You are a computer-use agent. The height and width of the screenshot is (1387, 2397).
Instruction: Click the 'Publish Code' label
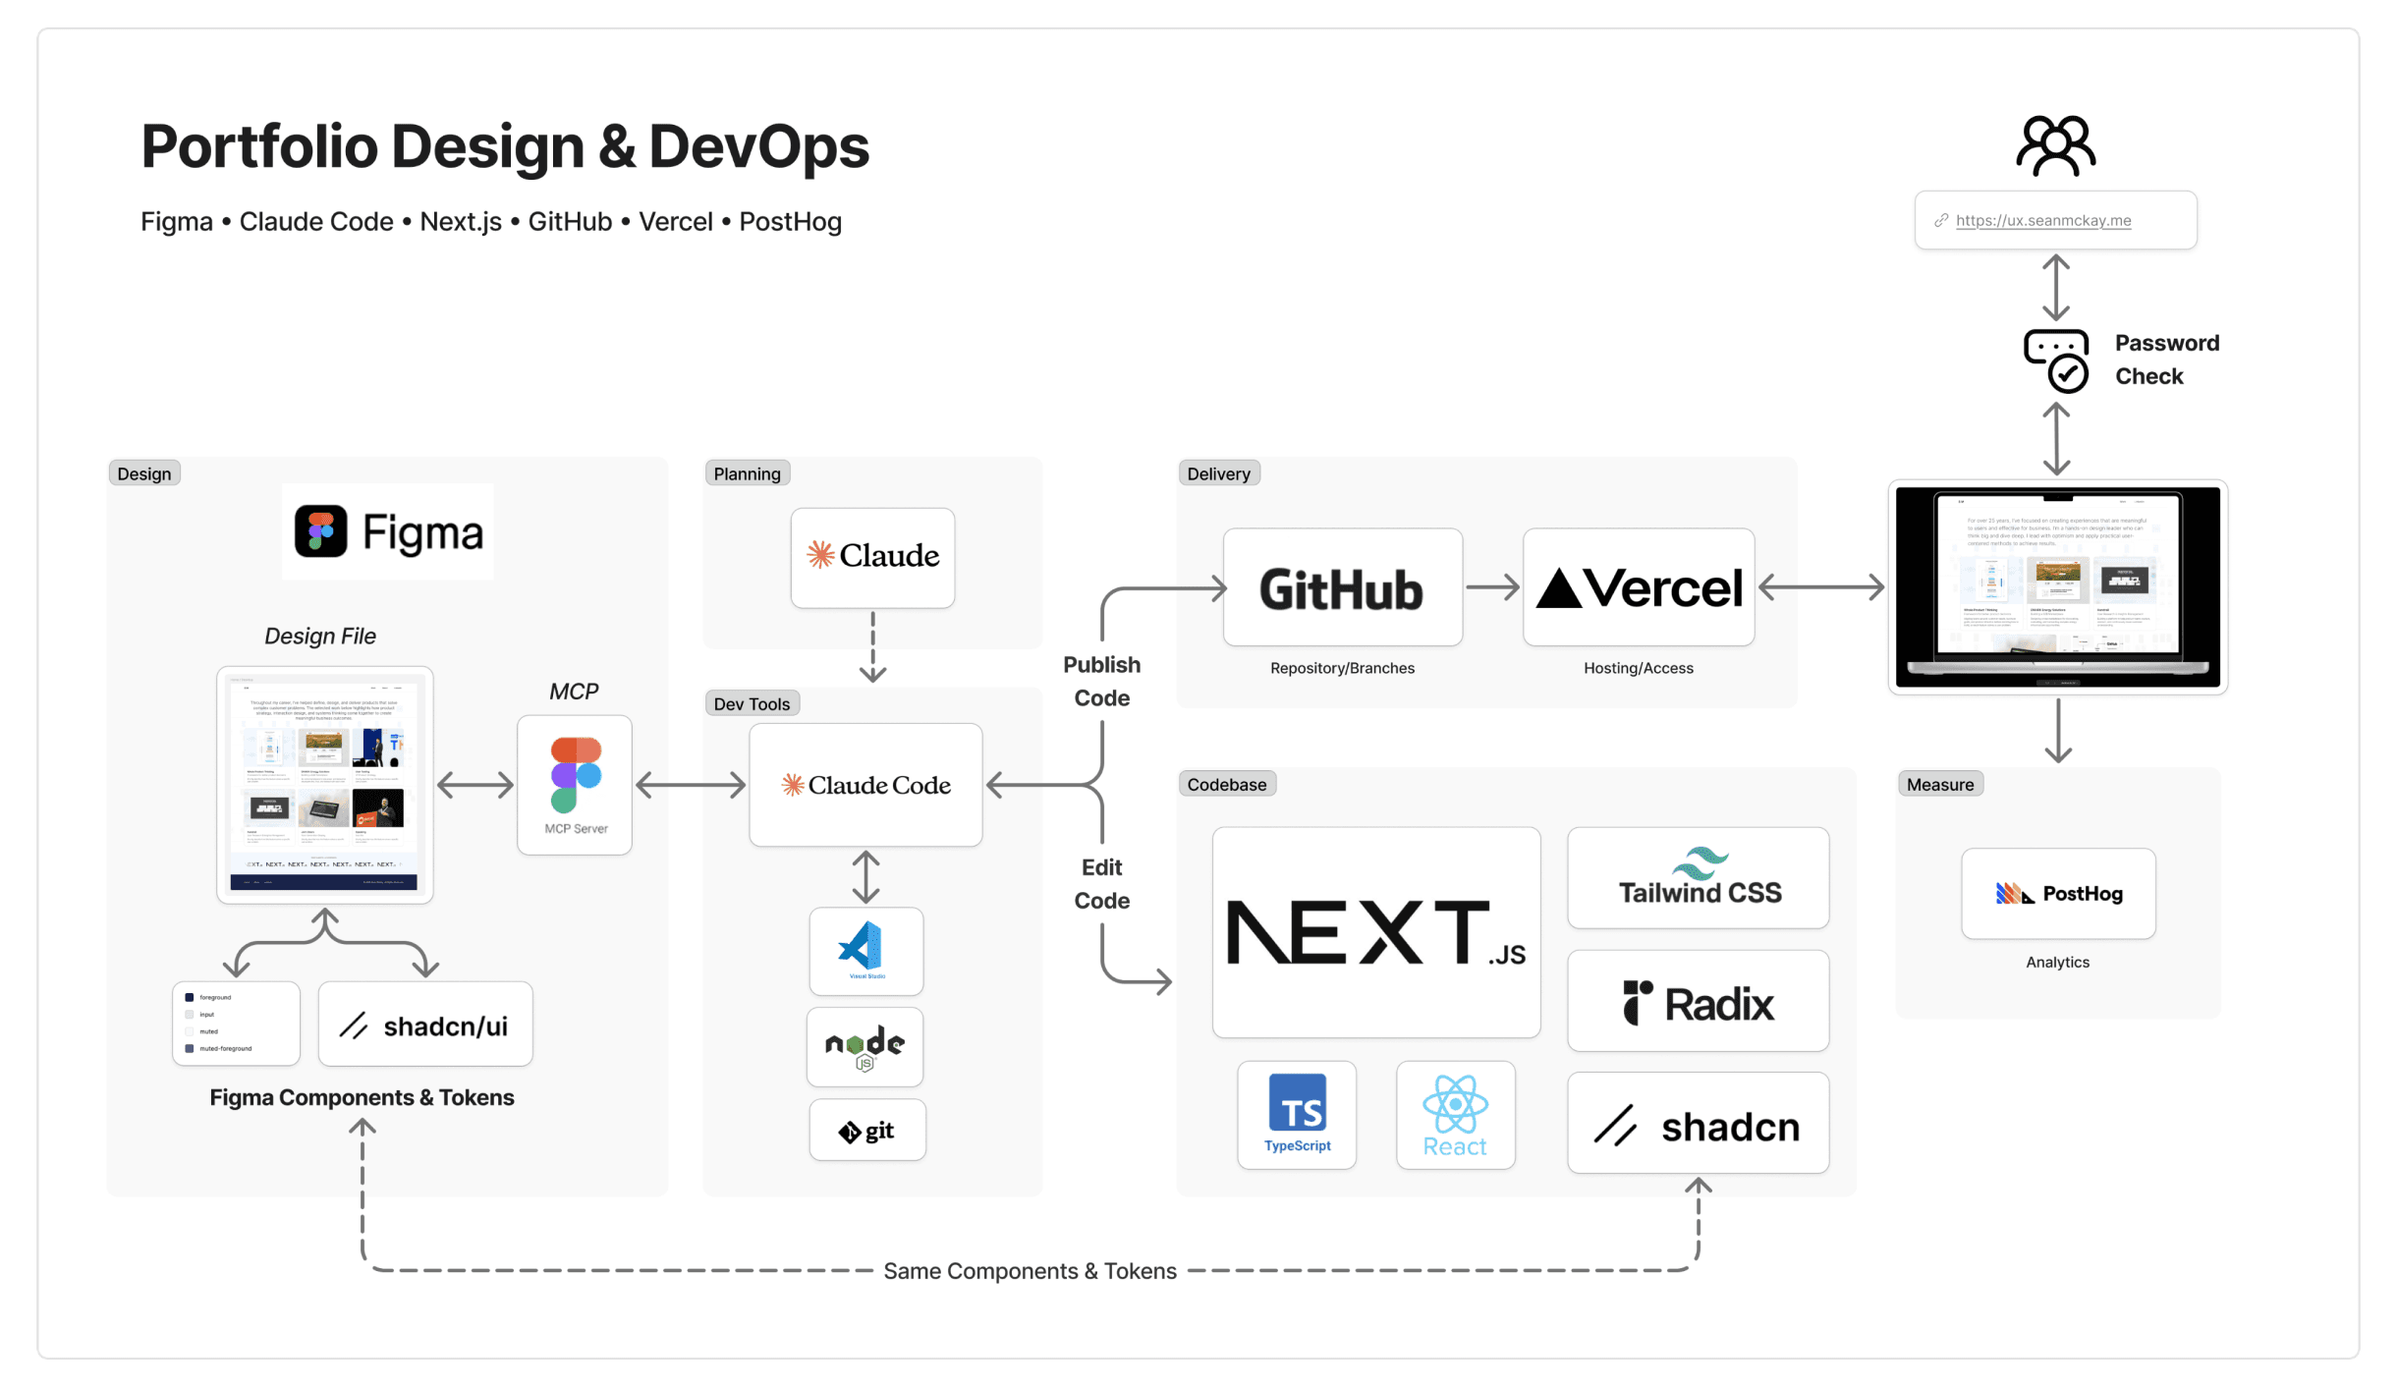tap(1102, 681)
